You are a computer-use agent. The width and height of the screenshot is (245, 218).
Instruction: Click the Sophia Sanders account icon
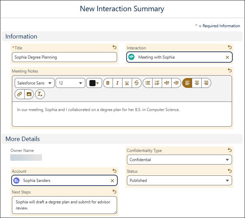pyautogui.click(x=16, y=181)
